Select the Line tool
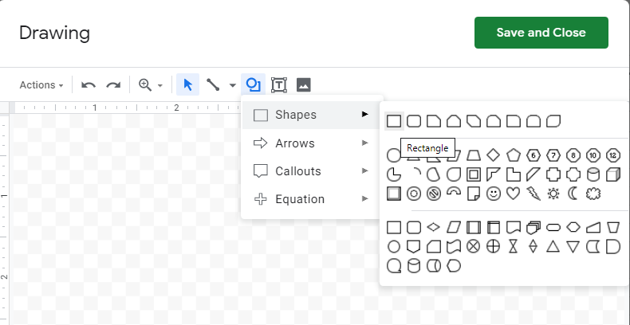 (x=213, y=84)
